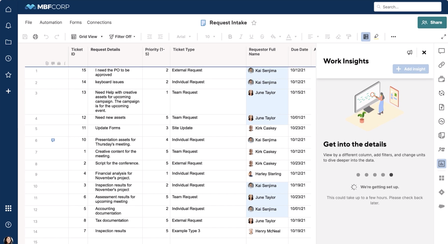Open the font size 10 dropdown

click(x=210, y=37)
